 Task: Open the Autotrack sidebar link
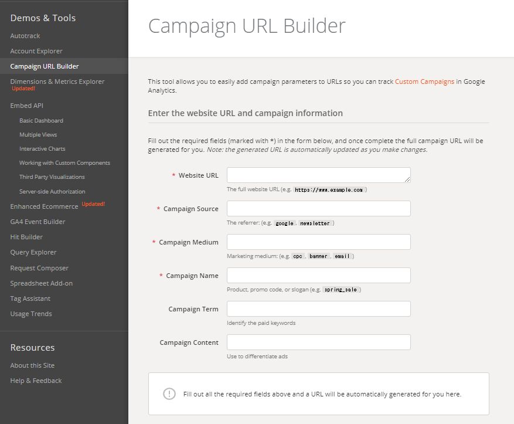tap(25, 36)
